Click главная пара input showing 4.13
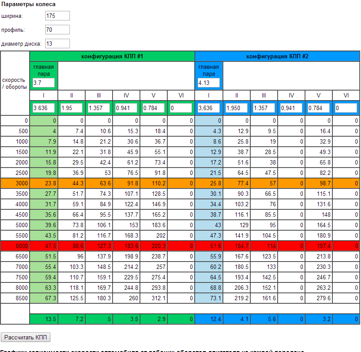This screenshot has width=361, height=352. 209,83
